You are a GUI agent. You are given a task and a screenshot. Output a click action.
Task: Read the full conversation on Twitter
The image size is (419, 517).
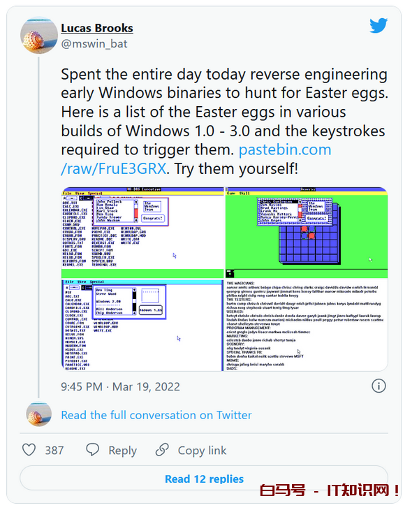point(156,415)
